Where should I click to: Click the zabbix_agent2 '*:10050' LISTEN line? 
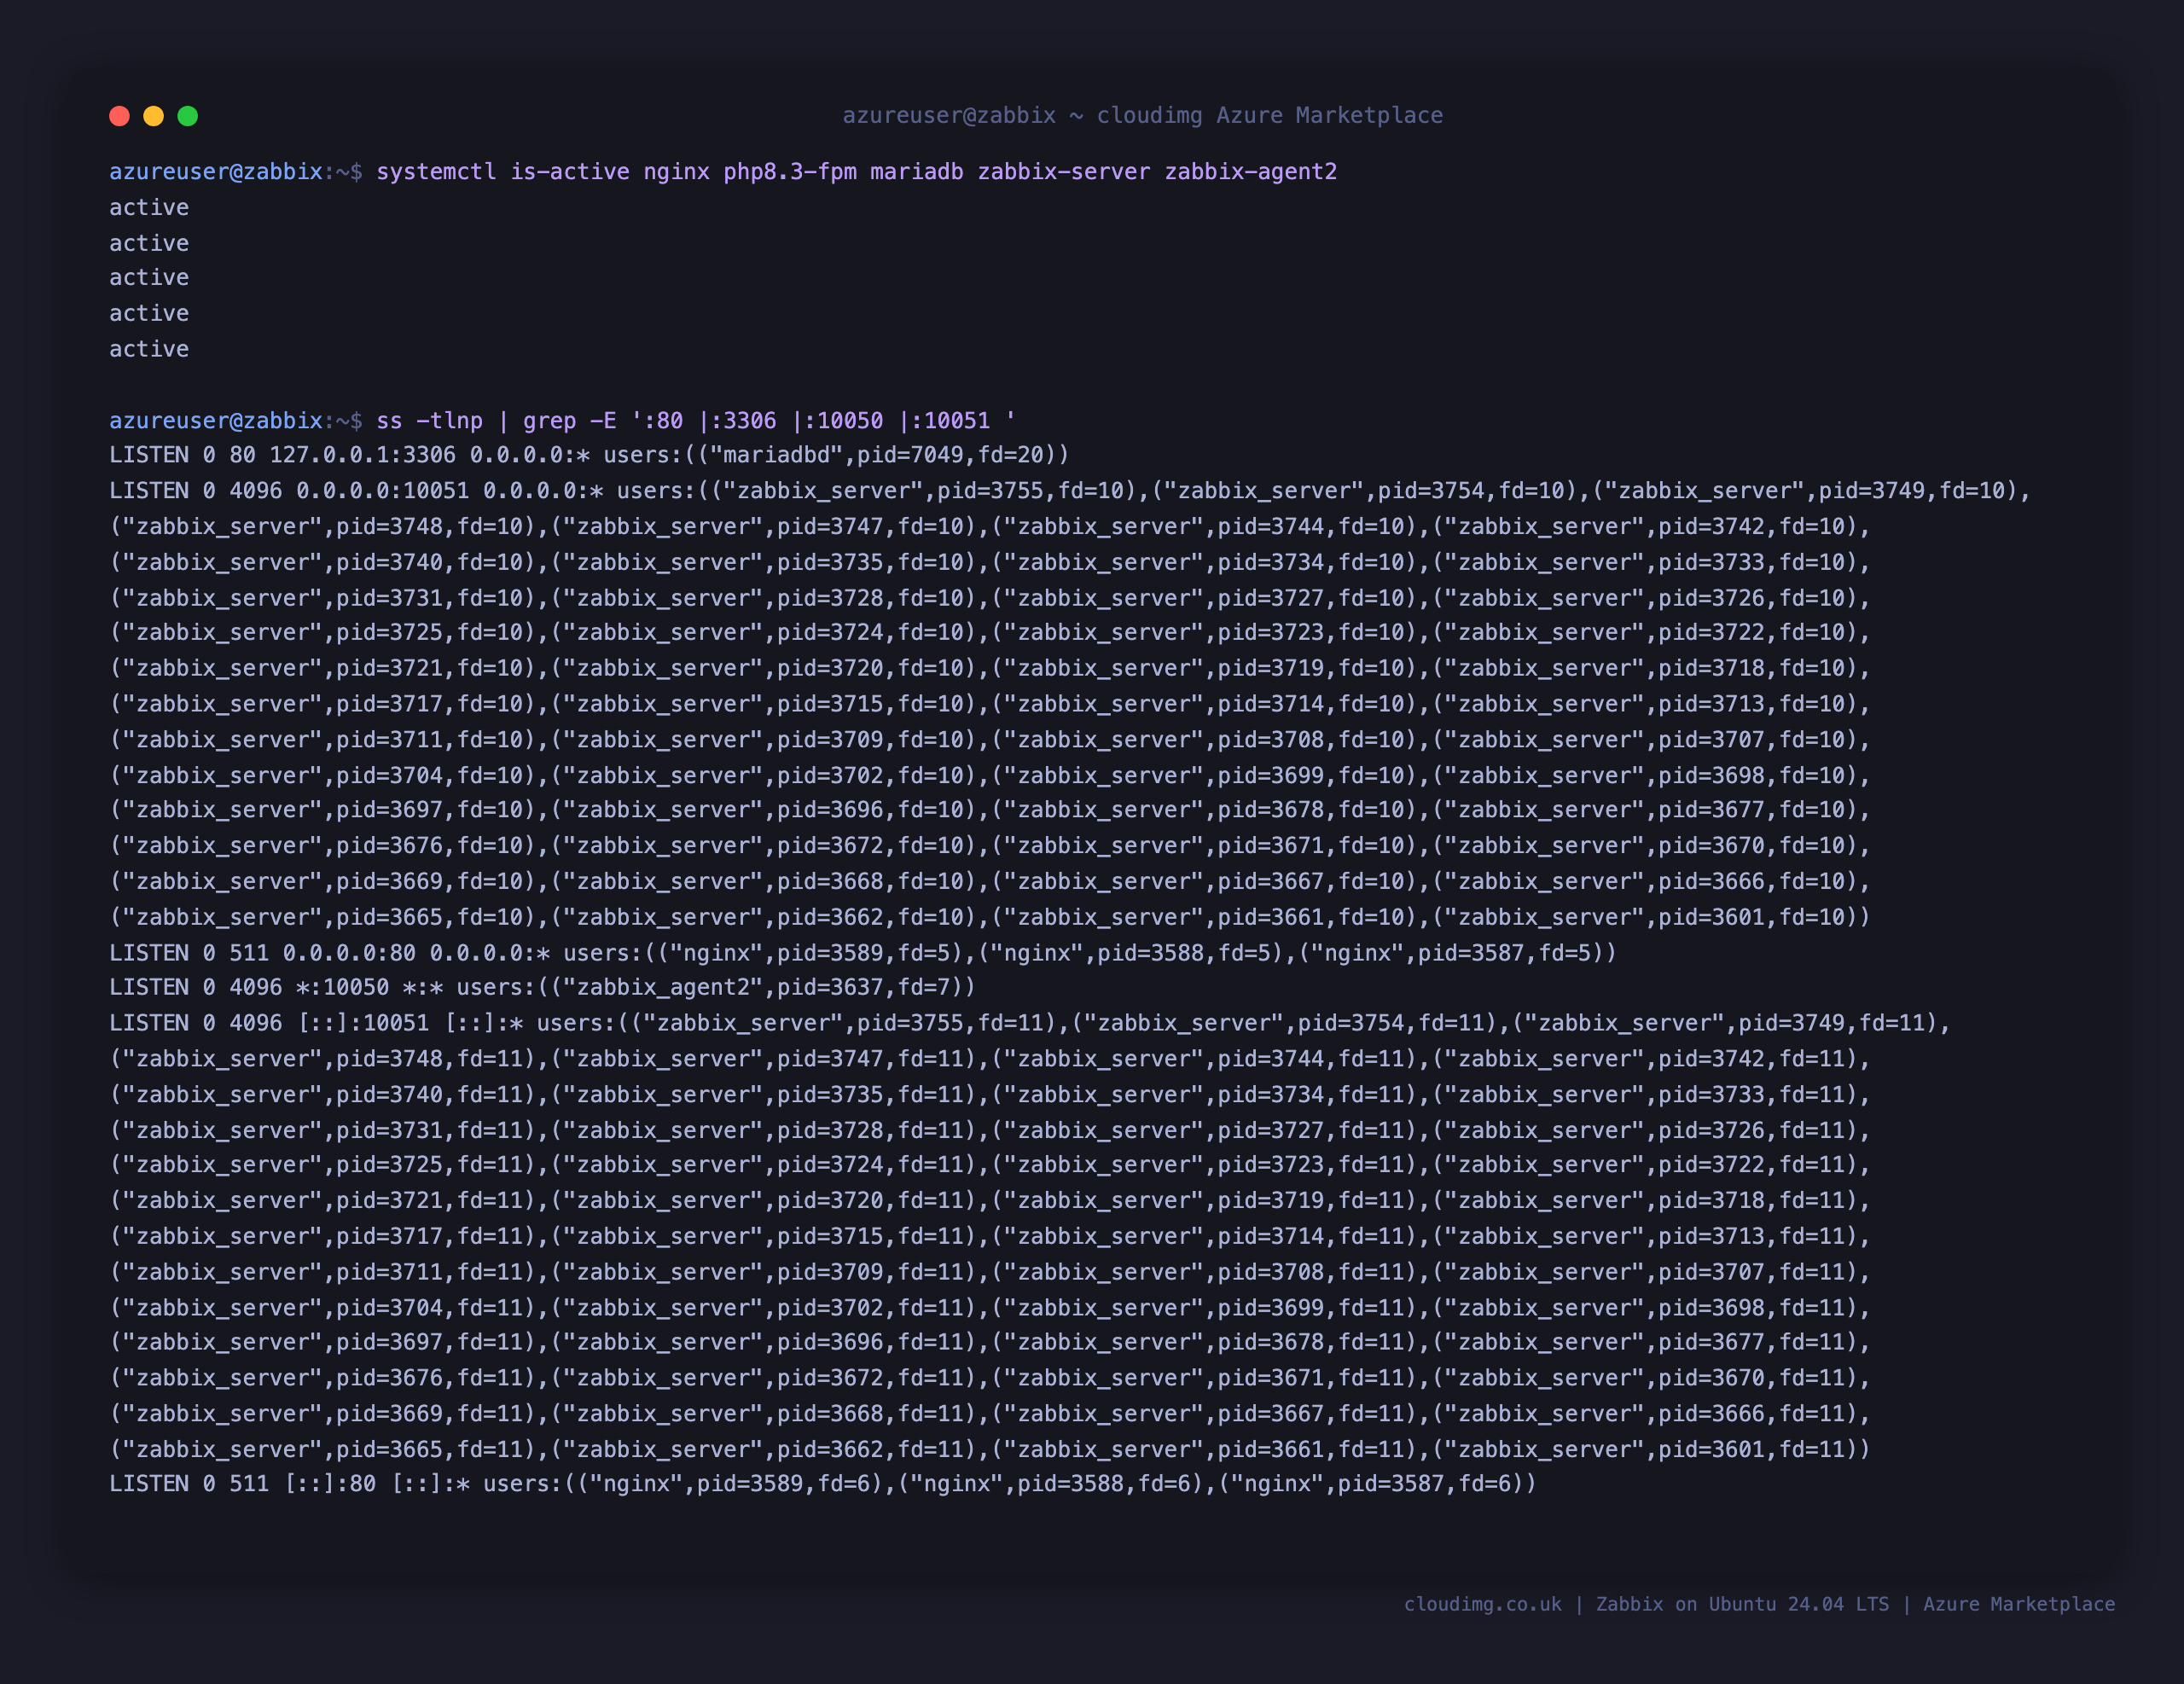pos(542,987)
